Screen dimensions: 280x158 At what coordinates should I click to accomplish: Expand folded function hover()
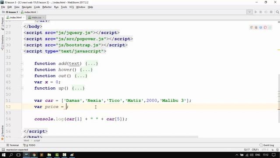tap(22, 69)
